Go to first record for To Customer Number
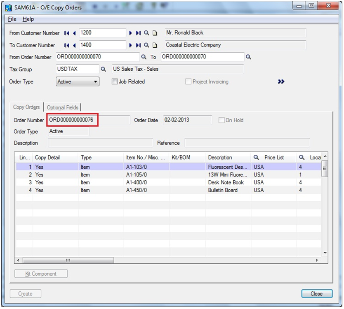 pos(67,45)
